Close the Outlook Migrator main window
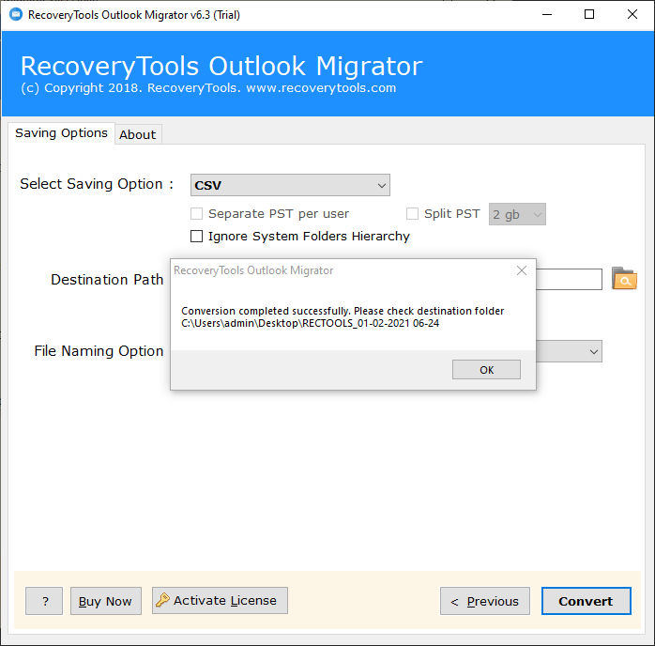655x646 pixels. pos(632,15)
